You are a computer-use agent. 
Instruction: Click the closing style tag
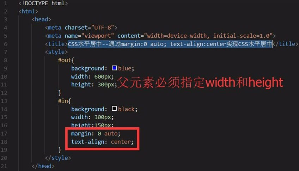coord(58,158)
